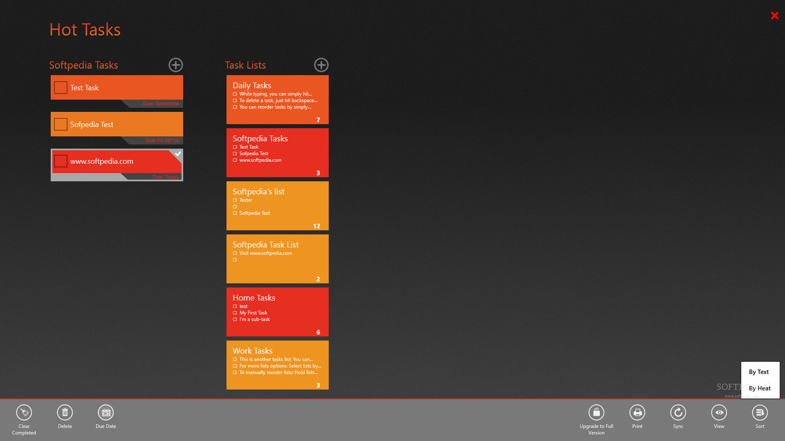Tick 'My First Task' checkbox in Home Tasks

click(x=235, y=313)
